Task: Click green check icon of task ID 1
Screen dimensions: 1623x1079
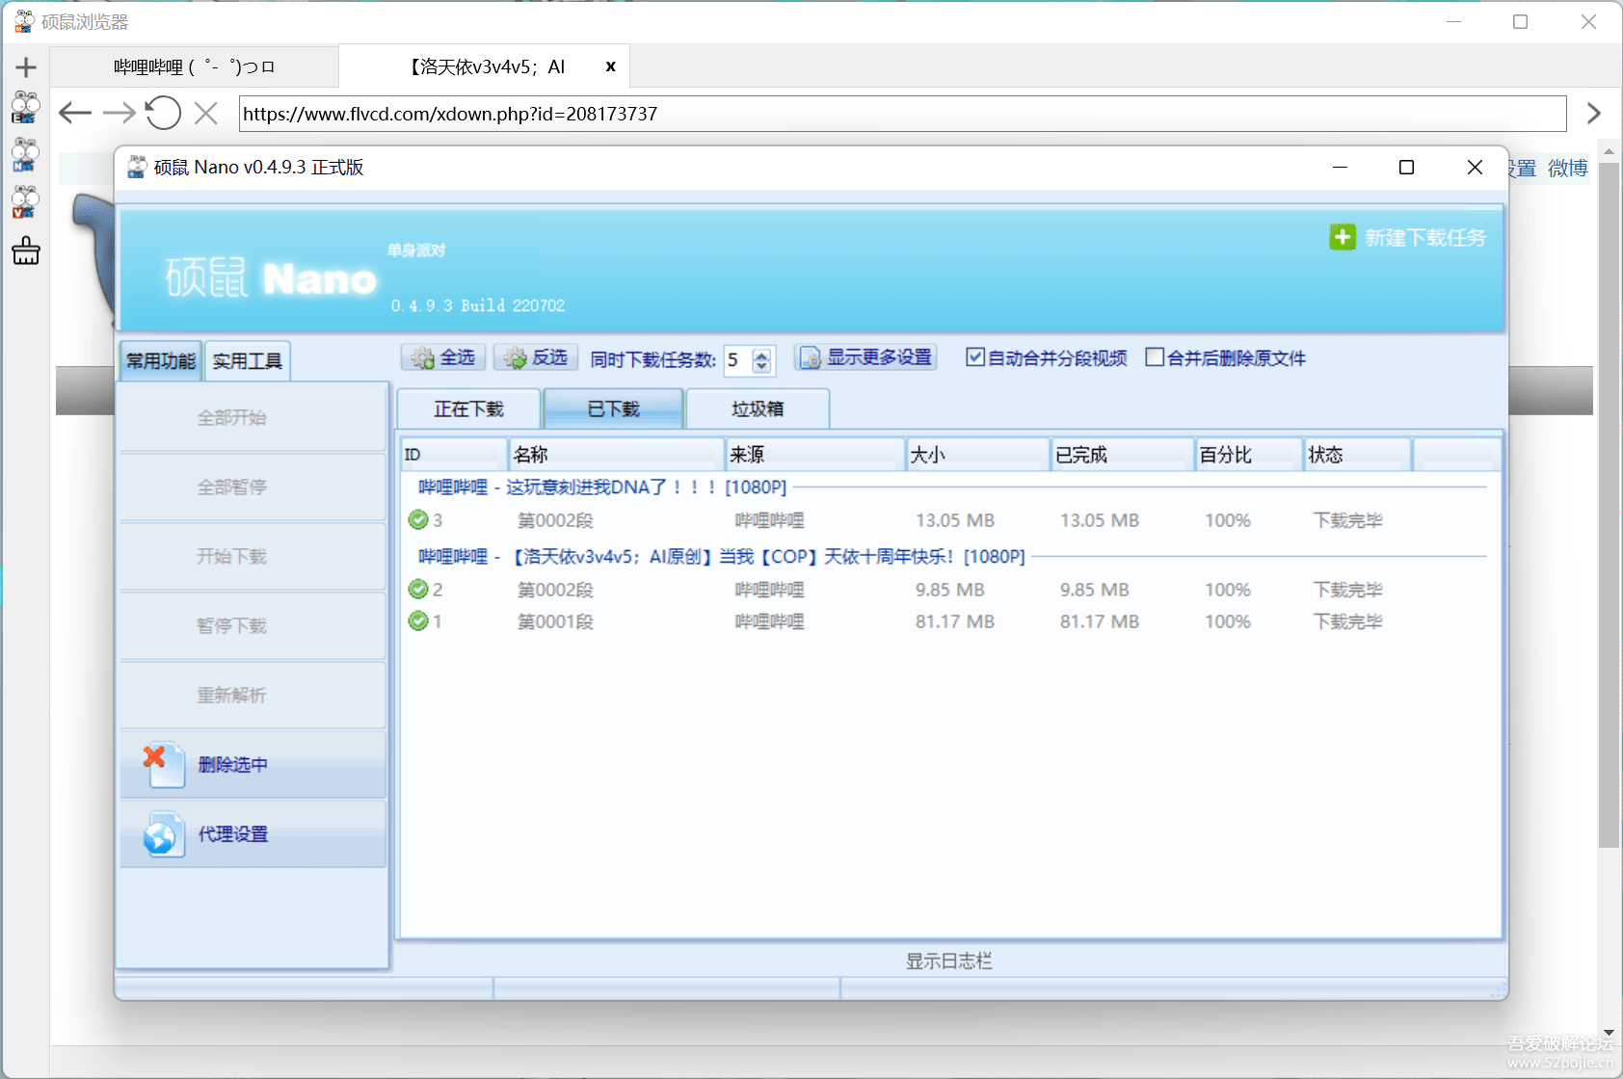Action: pos(418,621)
